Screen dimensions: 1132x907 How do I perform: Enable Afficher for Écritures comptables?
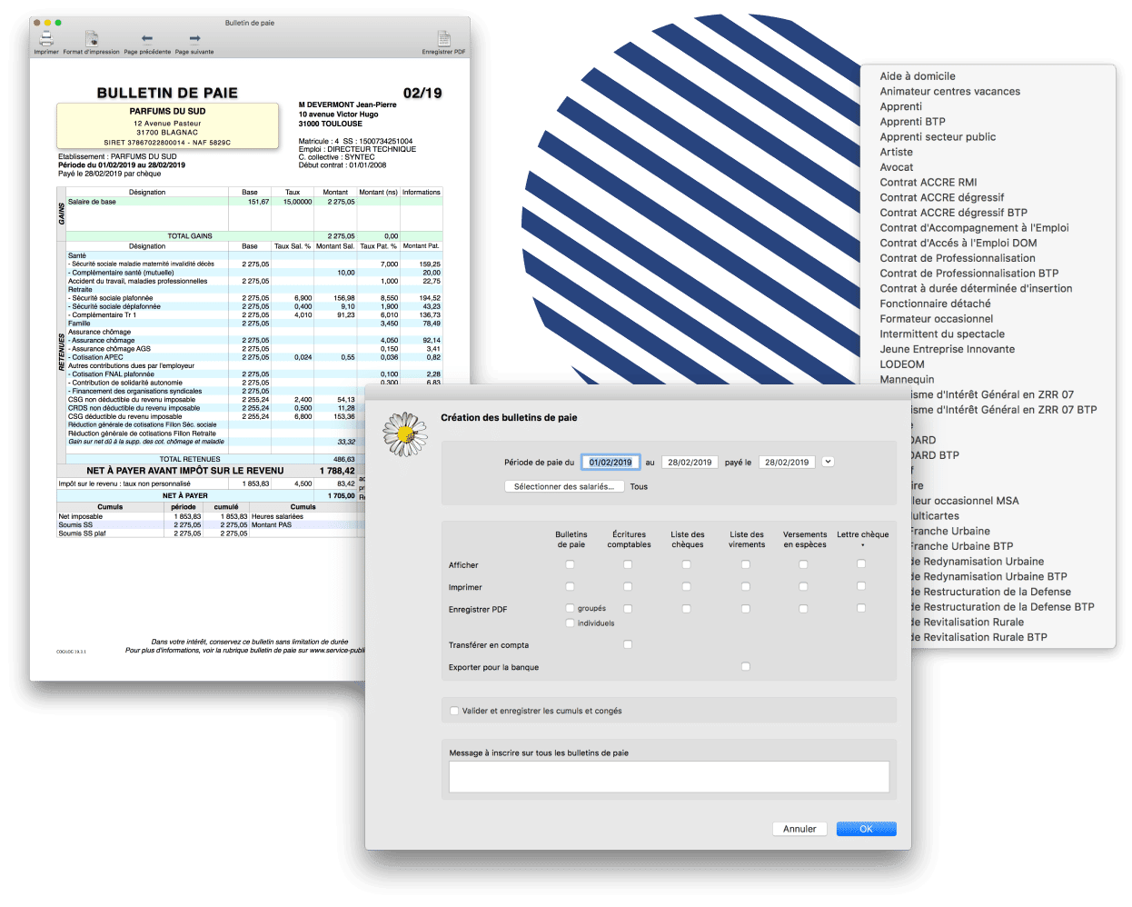[628, 564]
